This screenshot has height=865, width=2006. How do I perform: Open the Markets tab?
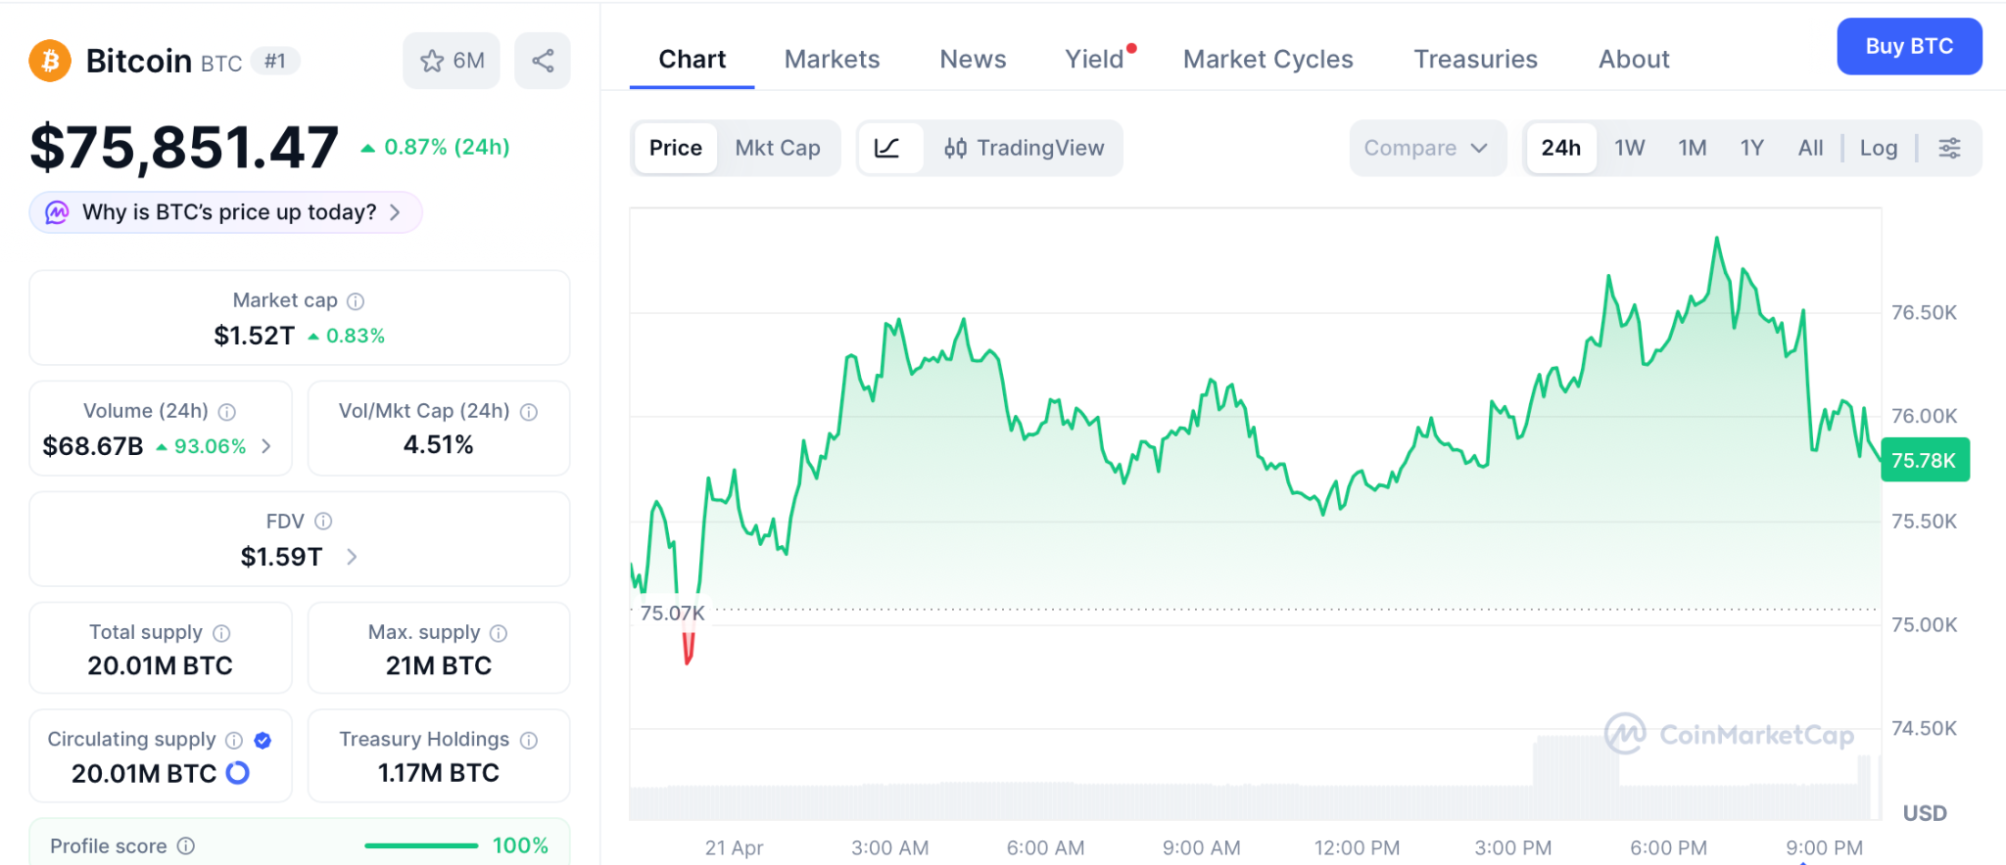(832, 60)
